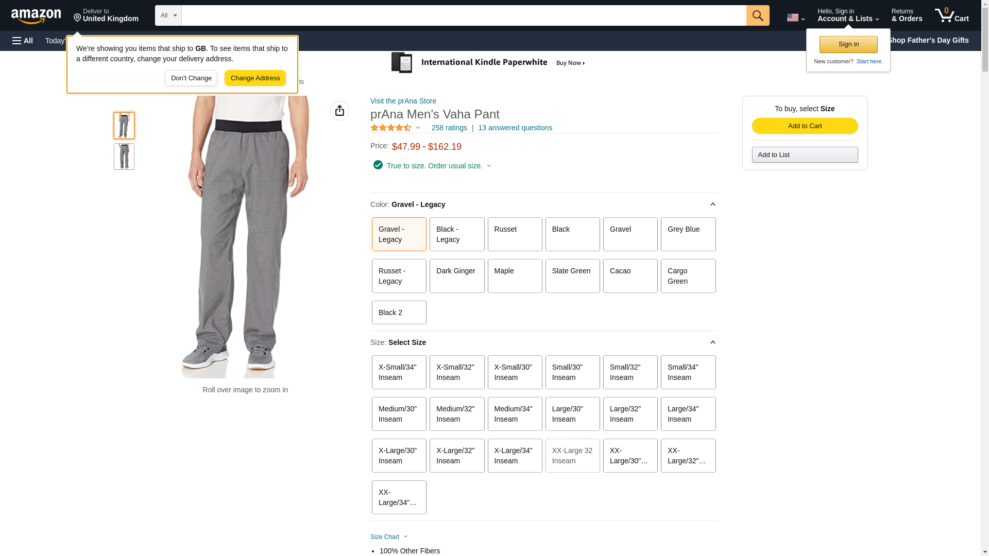Screen dimensions: 989x556
Task: Select the Black - Legacy color option
Action: tap(456, 234)
